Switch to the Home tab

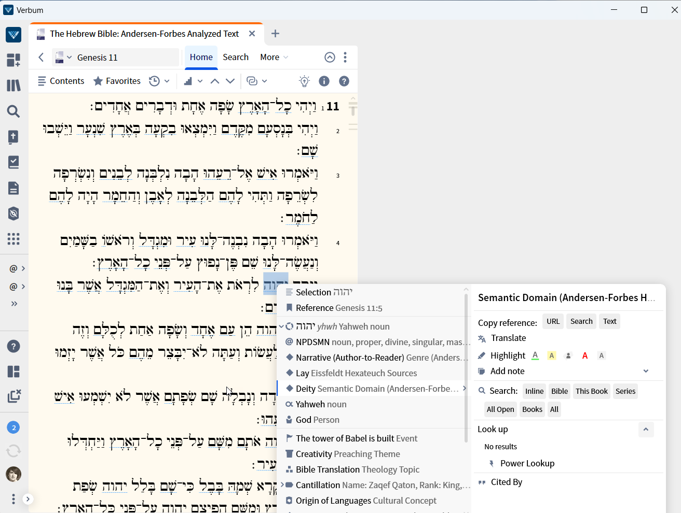pyautogui.click(x=201, y=57)
